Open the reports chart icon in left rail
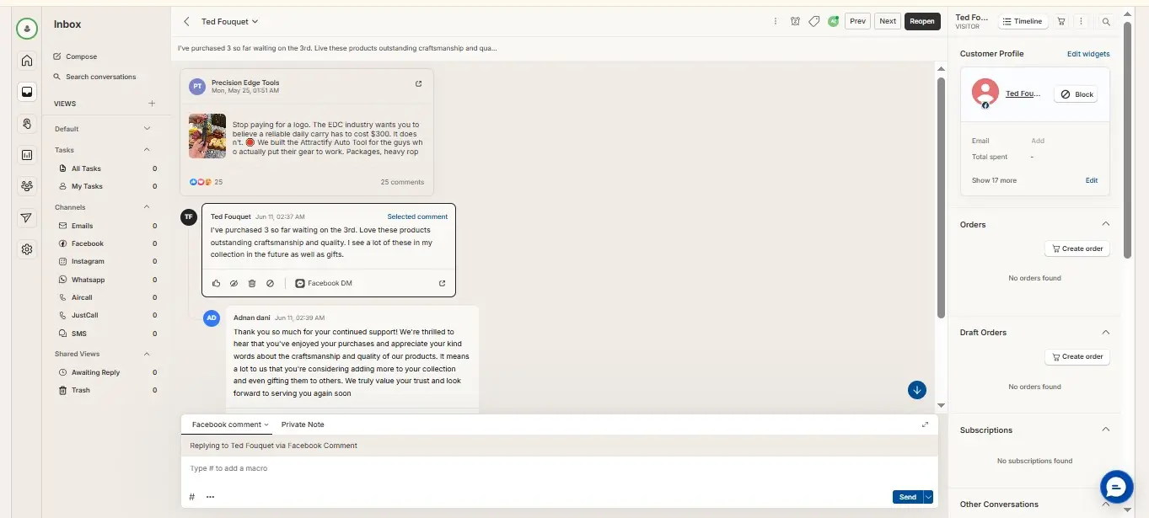Image resolution: width=1149 pixels, height=518 pixels. coord(27,155)
